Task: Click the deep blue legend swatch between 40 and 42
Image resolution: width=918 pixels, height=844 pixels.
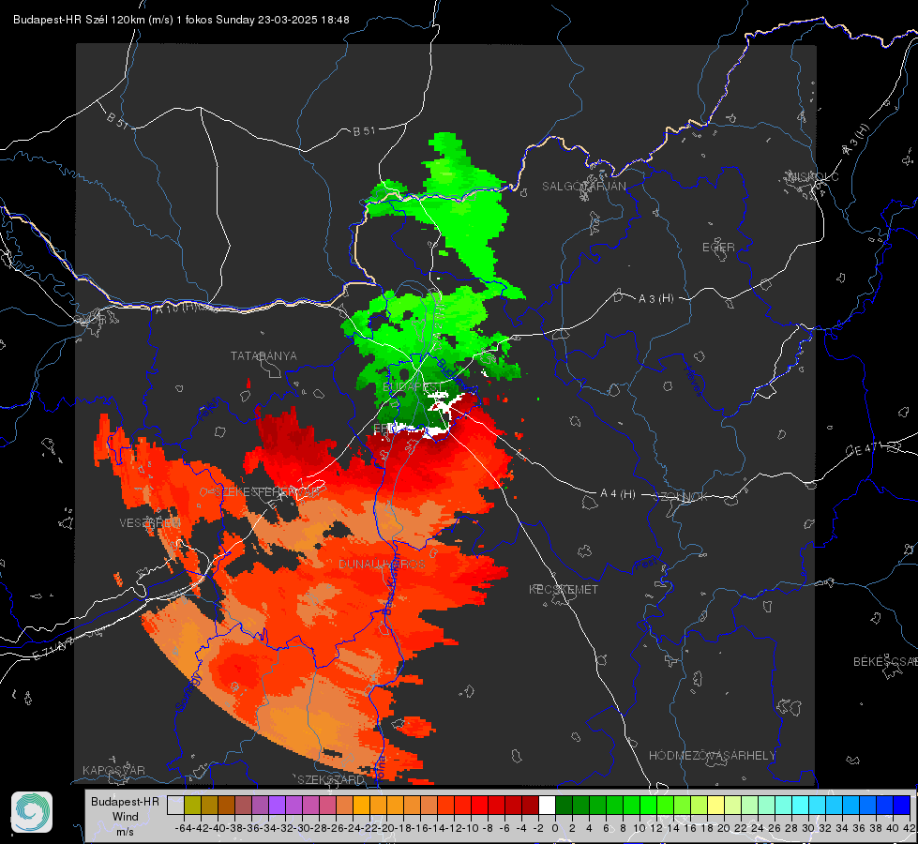Action: coord(902,805)
